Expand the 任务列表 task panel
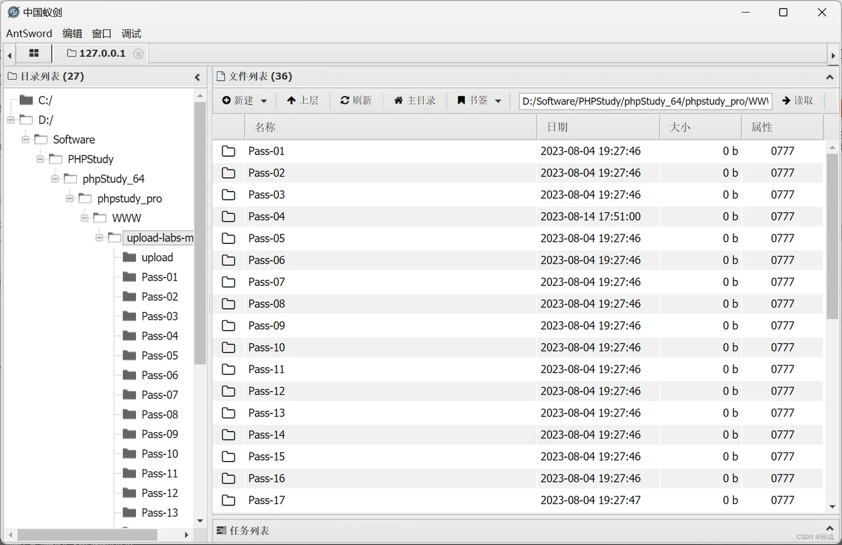842x545 pixels. pos(829,529)
